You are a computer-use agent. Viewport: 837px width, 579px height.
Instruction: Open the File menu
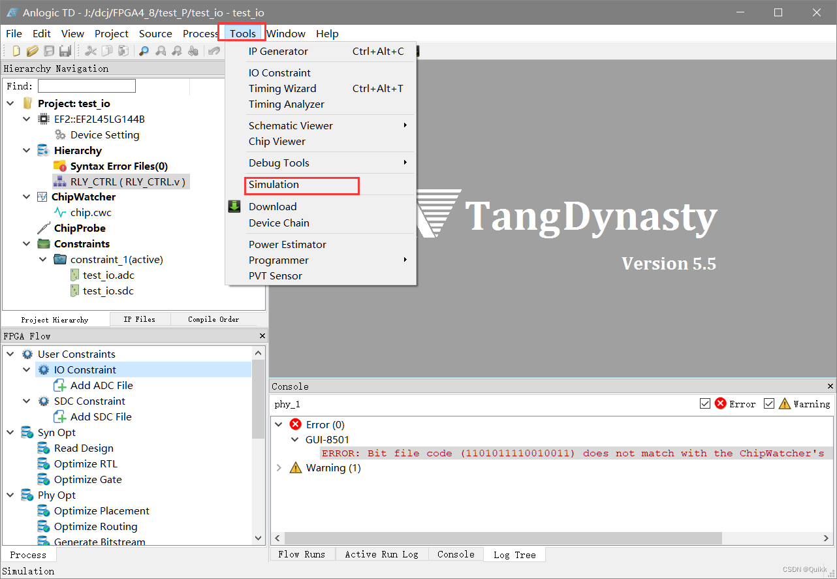pyautogui.click(x=14, y=33)
